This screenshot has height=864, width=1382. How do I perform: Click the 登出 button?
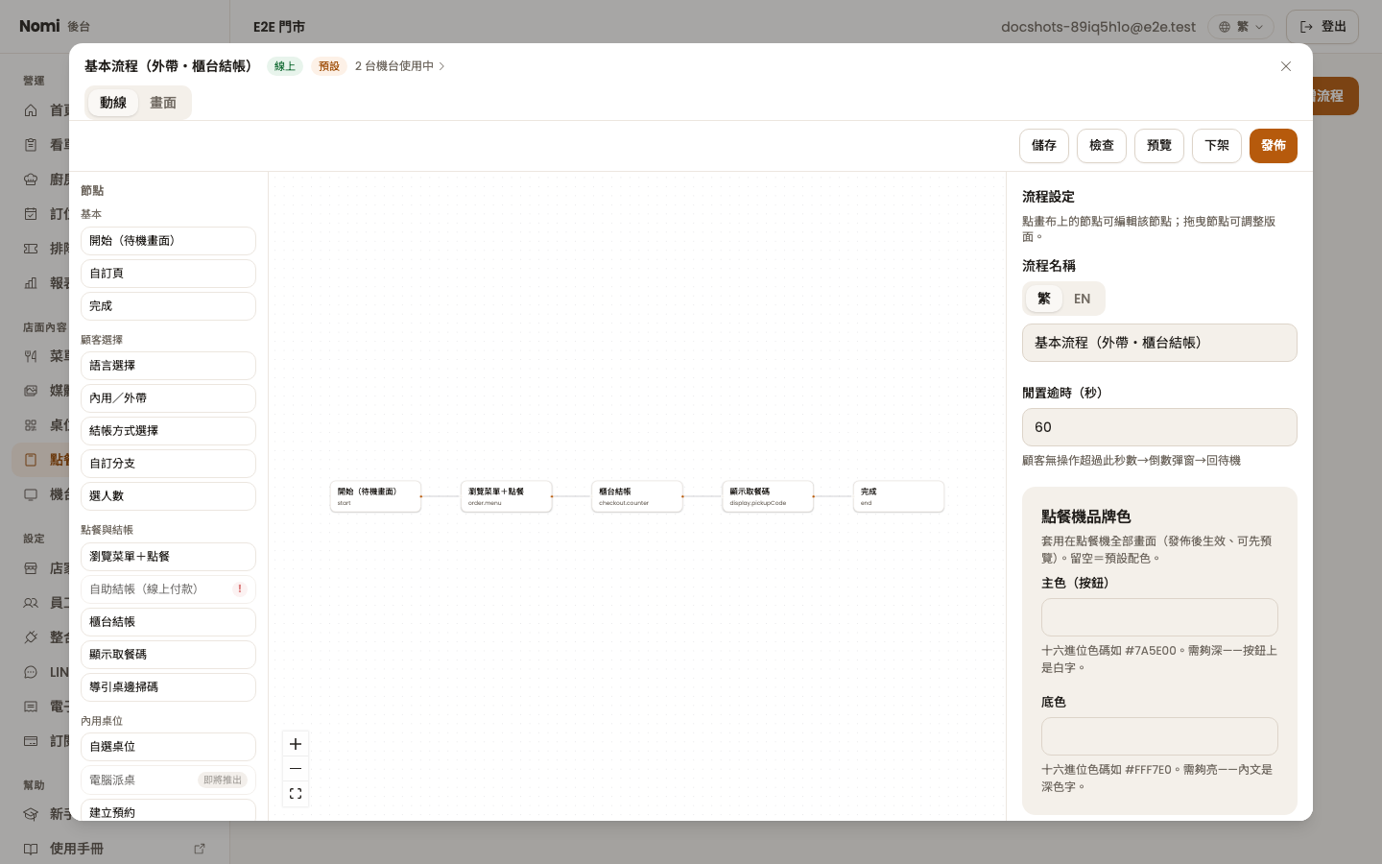1322,27
